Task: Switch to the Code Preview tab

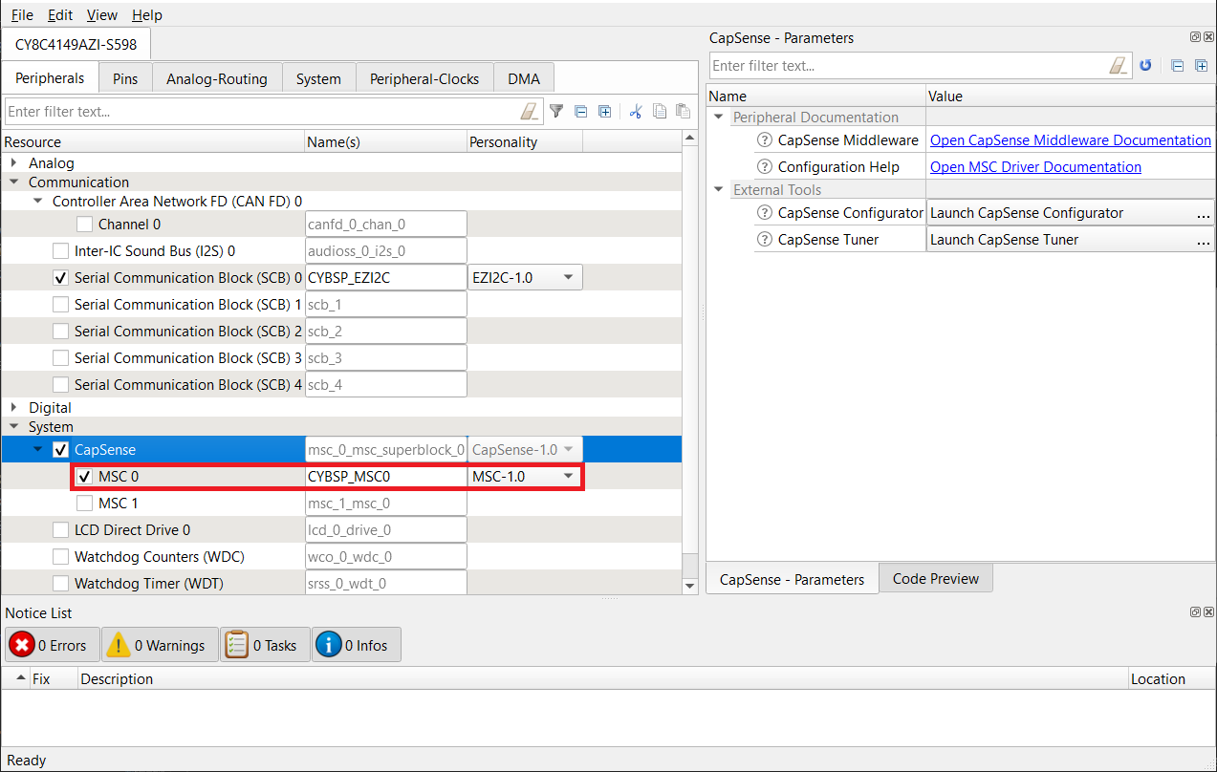Action: (x=936, y=579)
